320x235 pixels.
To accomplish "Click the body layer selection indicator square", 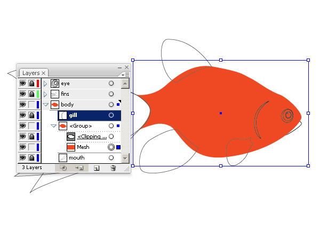I will [x=118, y=105].
